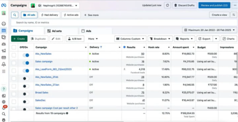The height and width of the screenshot is (122, 238).
Task: Click the business profile picture in sidebar
Action: 4,13
